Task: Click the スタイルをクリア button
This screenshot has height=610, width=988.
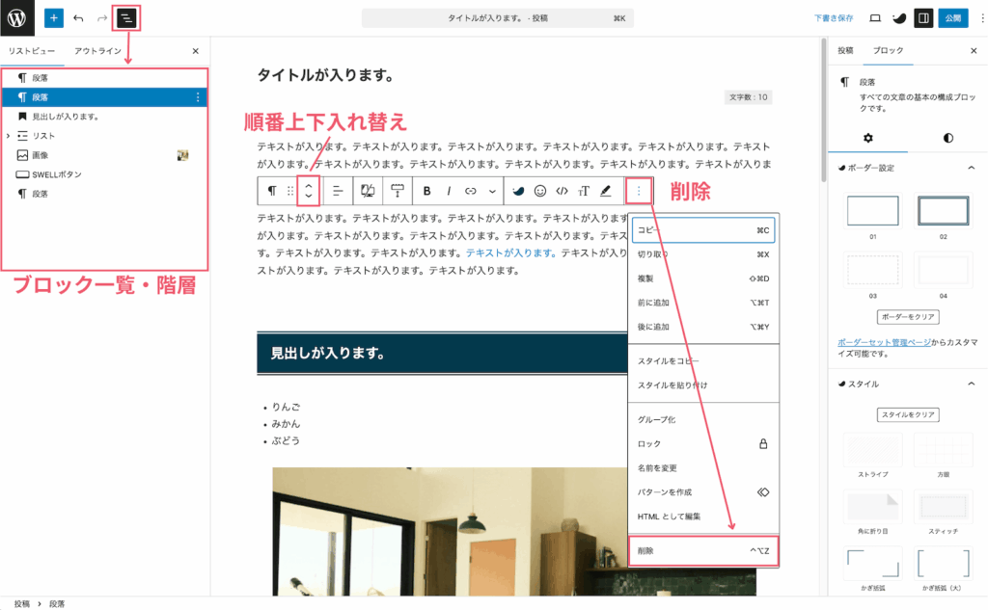Action: pos(907,414)
